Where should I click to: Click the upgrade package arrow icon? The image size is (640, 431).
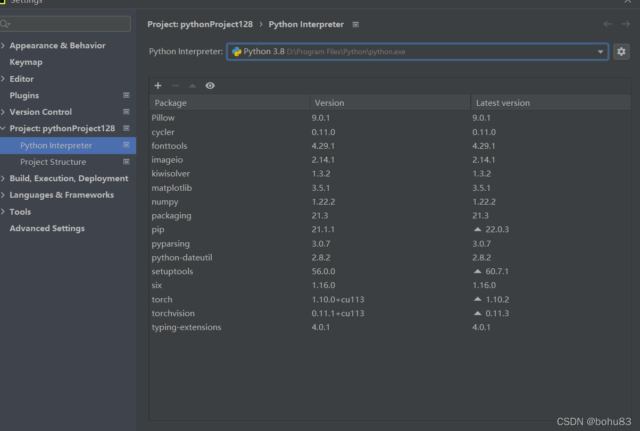(x=193, y=86)
